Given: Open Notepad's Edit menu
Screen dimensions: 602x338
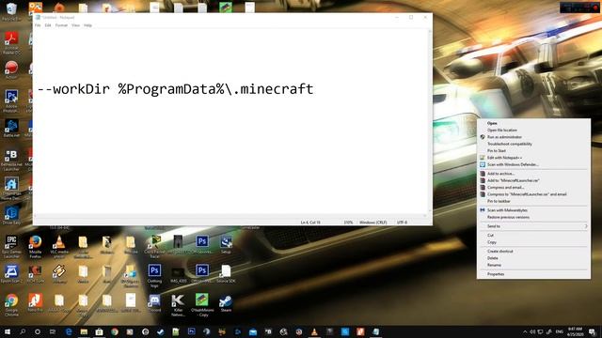Looking at the screenshot, I should click(x=48, y=25).
